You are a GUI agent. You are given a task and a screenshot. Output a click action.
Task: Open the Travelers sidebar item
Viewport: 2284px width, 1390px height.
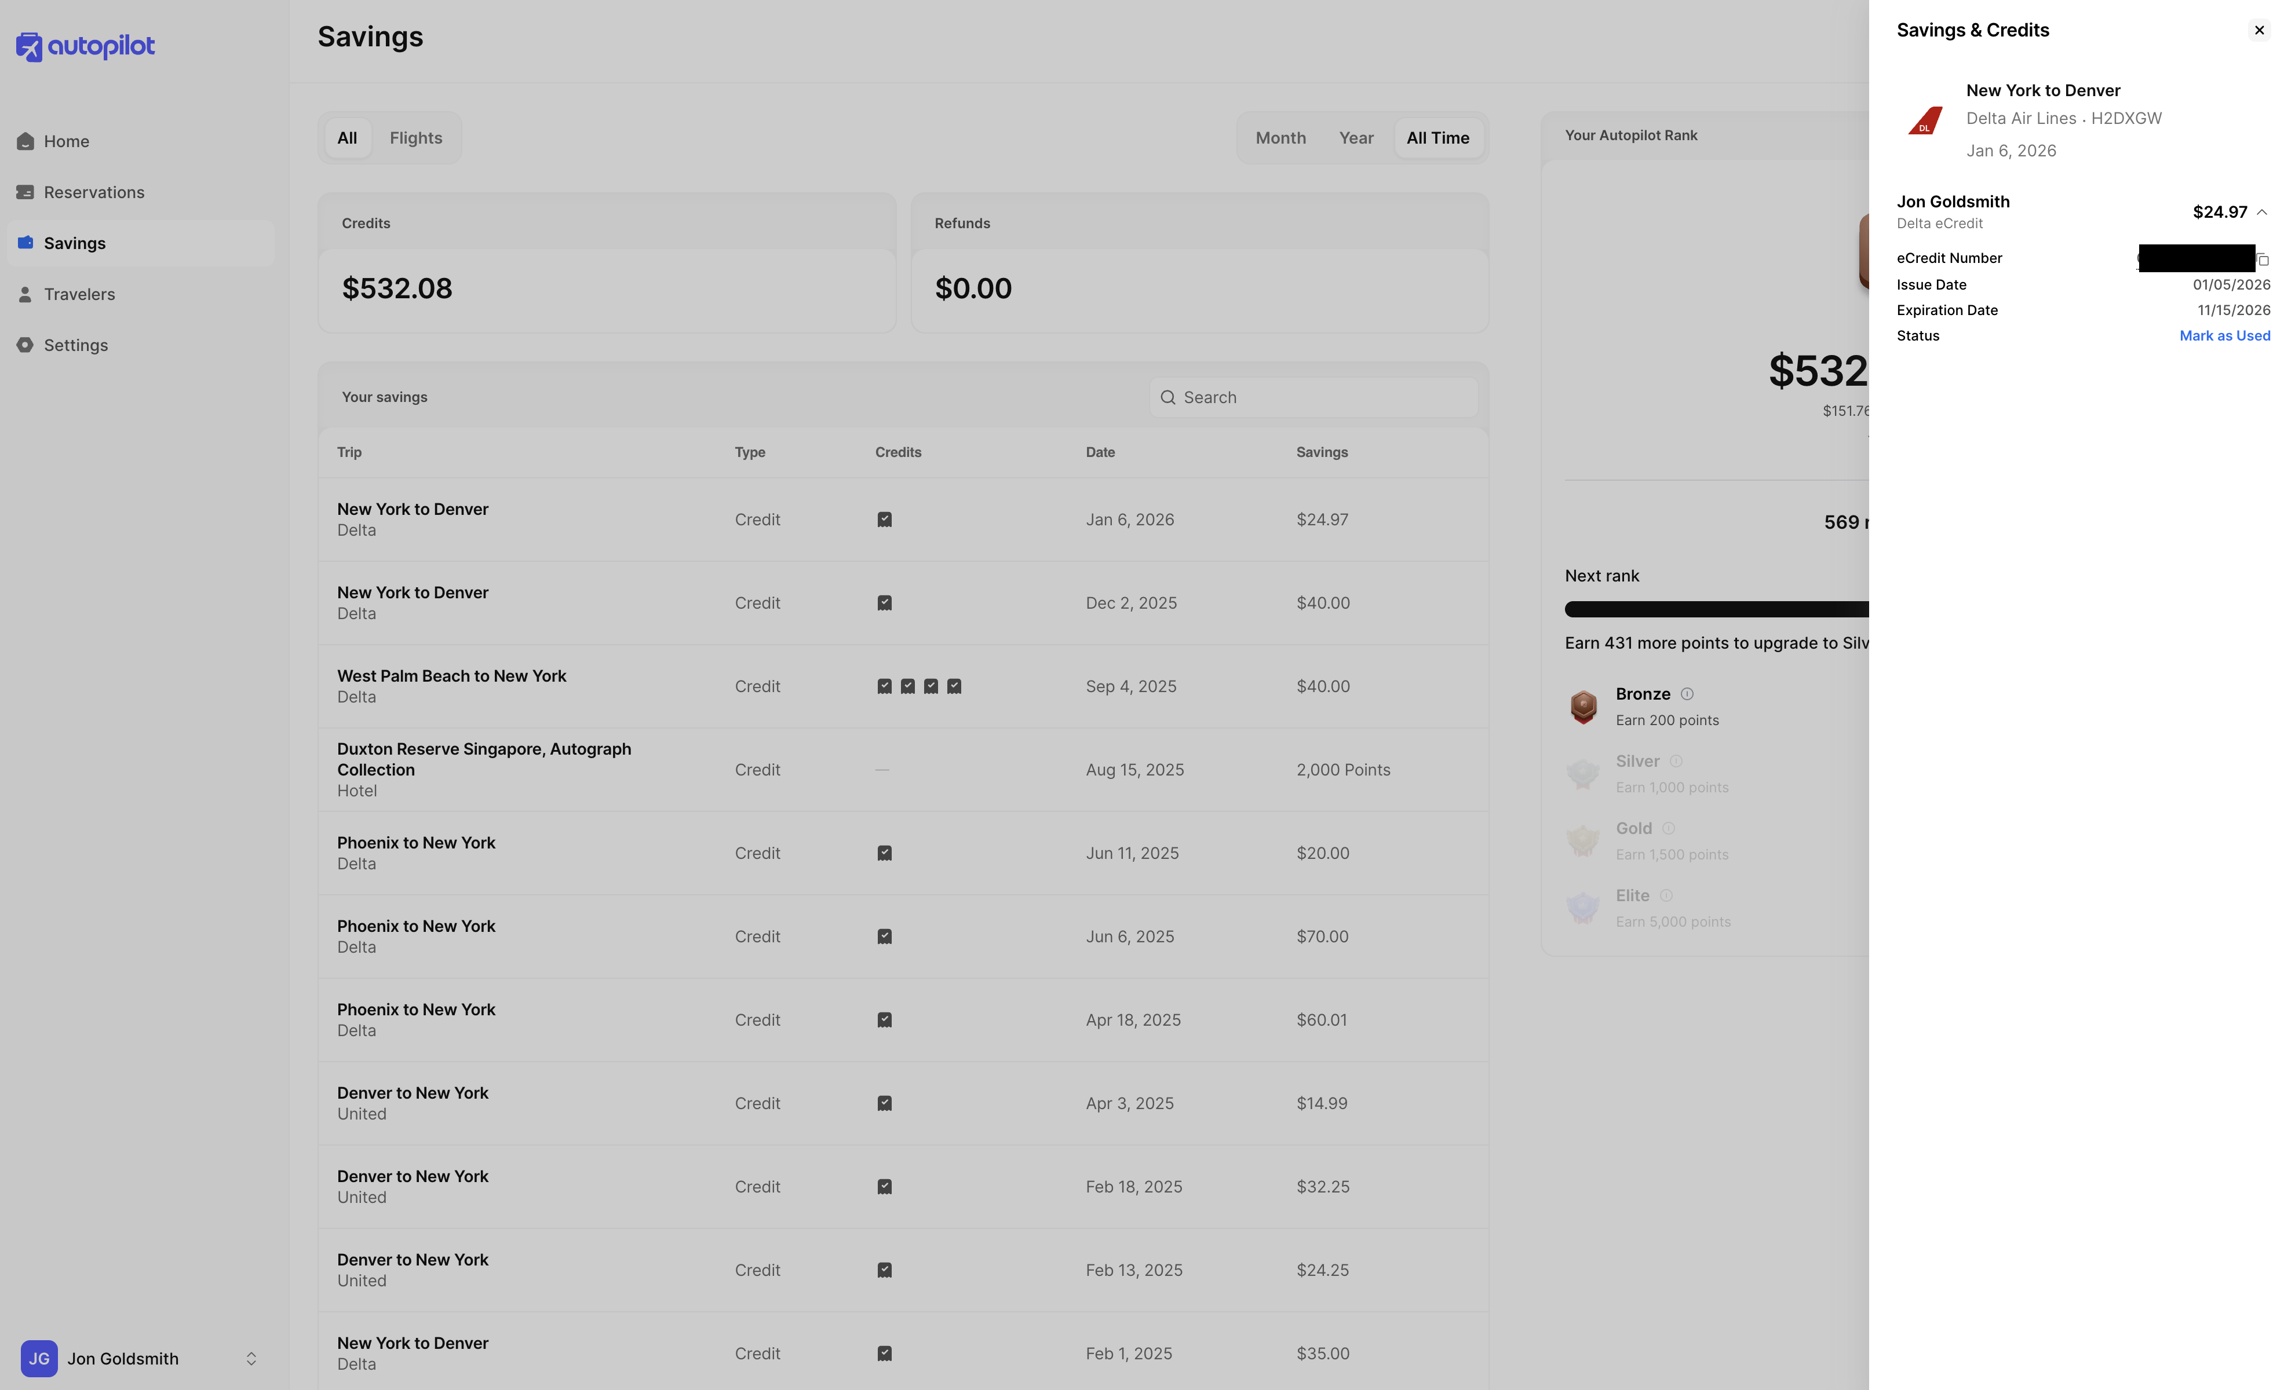tap(79, 294)
